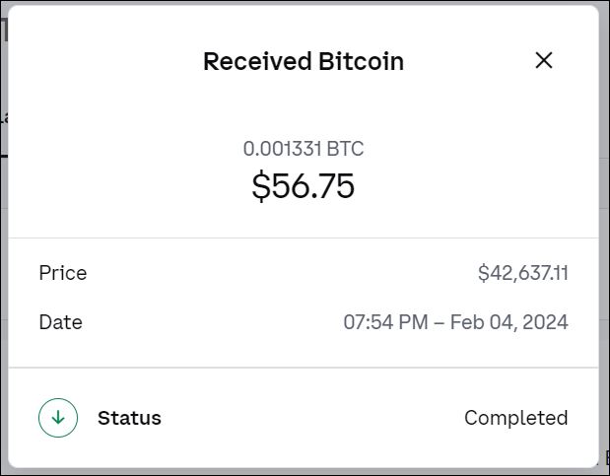Image resolution: width=610 pixels, height=476 pixels.
Task: Click the "Completed" status text
Action: pyautogui.click(x=515, y=418)
